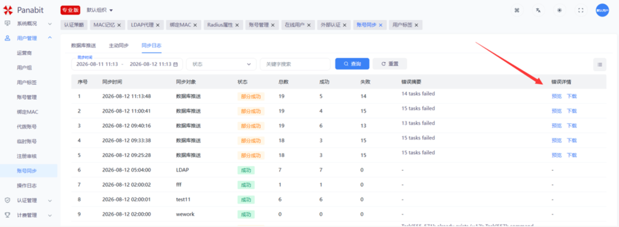Click 下载 for the 09:33:38 log row
Viewport: 619px width, 227px height.
point(571,140)
